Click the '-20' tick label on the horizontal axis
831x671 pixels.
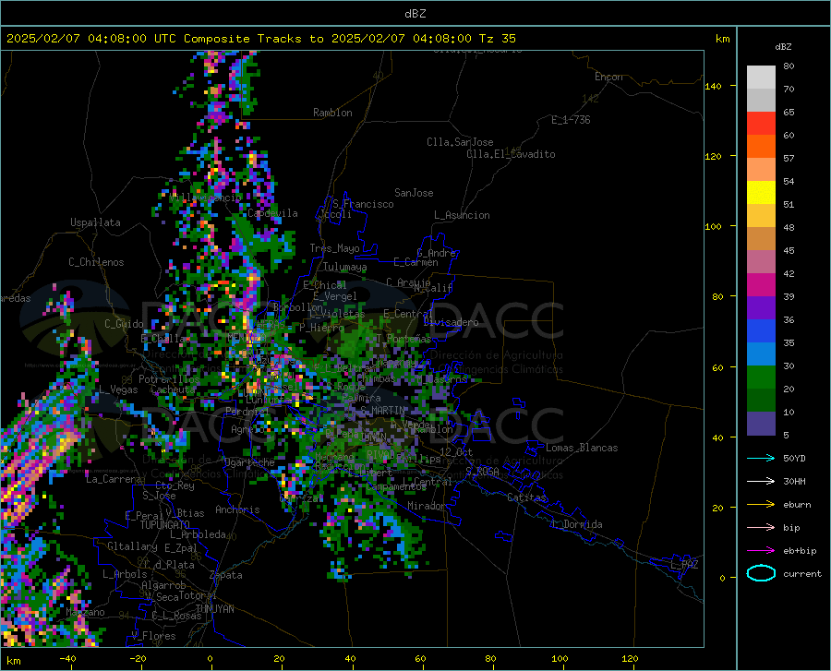138,658
